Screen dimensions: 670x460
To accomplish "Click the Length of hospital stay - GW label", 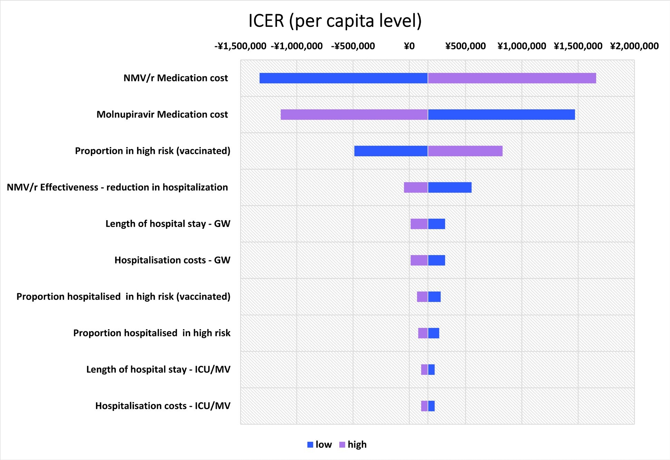I will click(x=168, y=224).
